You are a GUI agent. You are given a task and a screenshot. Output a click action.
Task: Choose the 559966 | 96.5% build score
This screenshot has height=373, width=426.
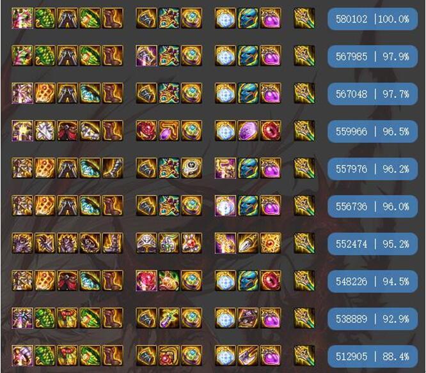coord(372,132)
